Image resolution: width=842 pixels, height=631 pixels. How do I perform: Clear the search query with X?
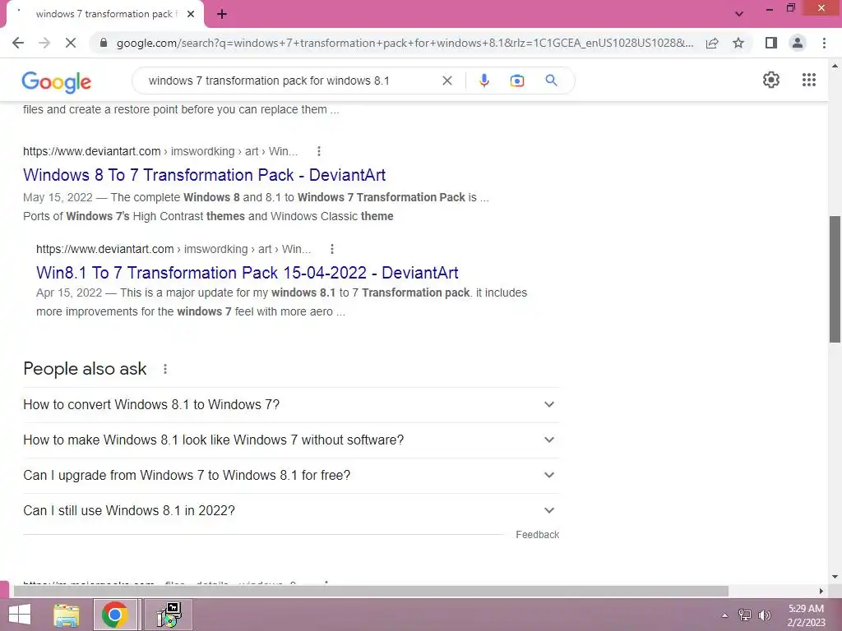[x=446, y=81]
